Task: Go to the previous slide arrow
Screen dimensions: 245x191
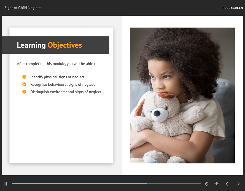Action: (x=227, y=184)
